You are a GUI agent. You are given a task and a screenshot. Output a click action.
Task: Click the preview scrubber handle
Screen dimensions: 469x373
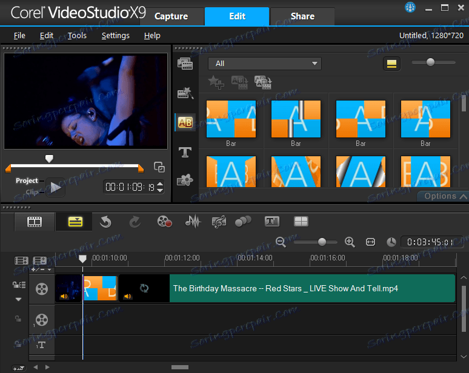(x=49, y=159)
